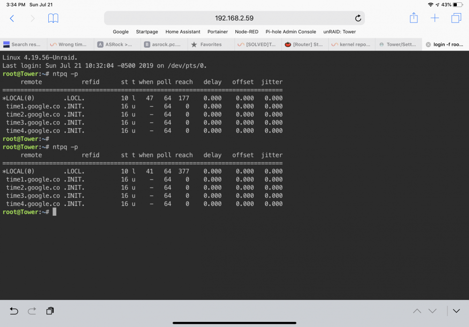Switch to the 'Search res...' tab
Screen dimensions: 469x327
[x=23, y=44]
